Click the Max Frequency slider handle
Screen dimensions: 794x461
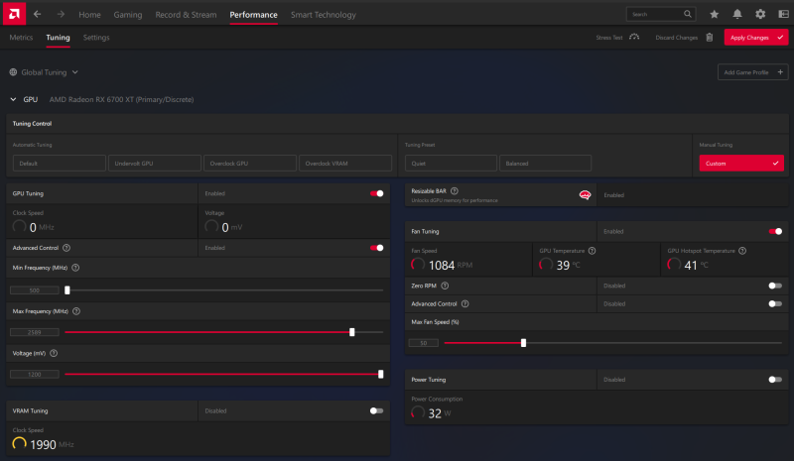352,332
